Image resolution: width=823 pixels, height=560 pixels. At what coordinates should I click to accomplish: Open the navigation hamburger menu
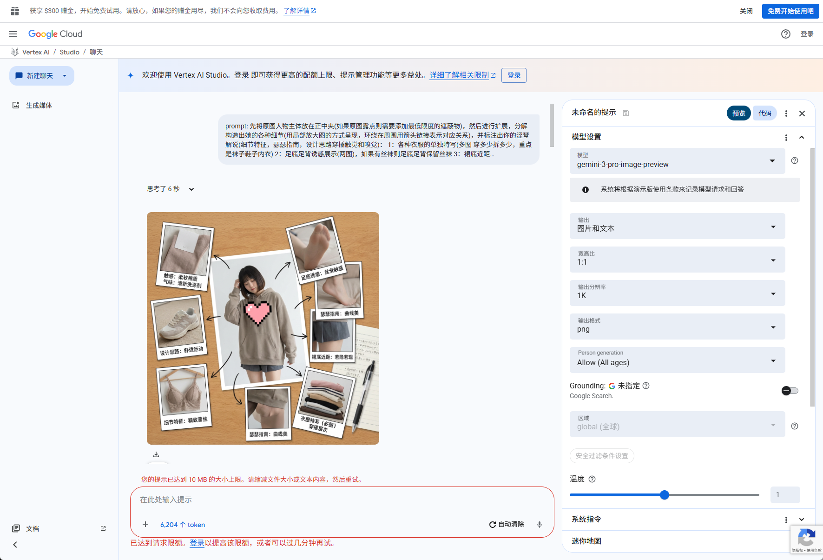(x=13, y=33)
